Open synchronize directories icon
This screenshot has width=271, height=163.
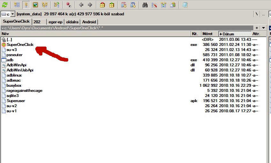[164, 5]
